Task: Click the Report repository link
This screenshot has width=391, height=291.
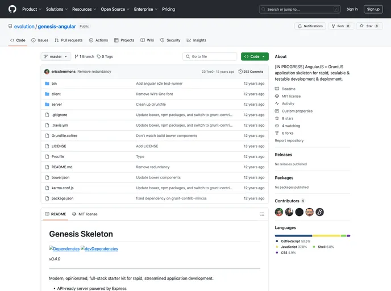Action: [x=289, y=140]
